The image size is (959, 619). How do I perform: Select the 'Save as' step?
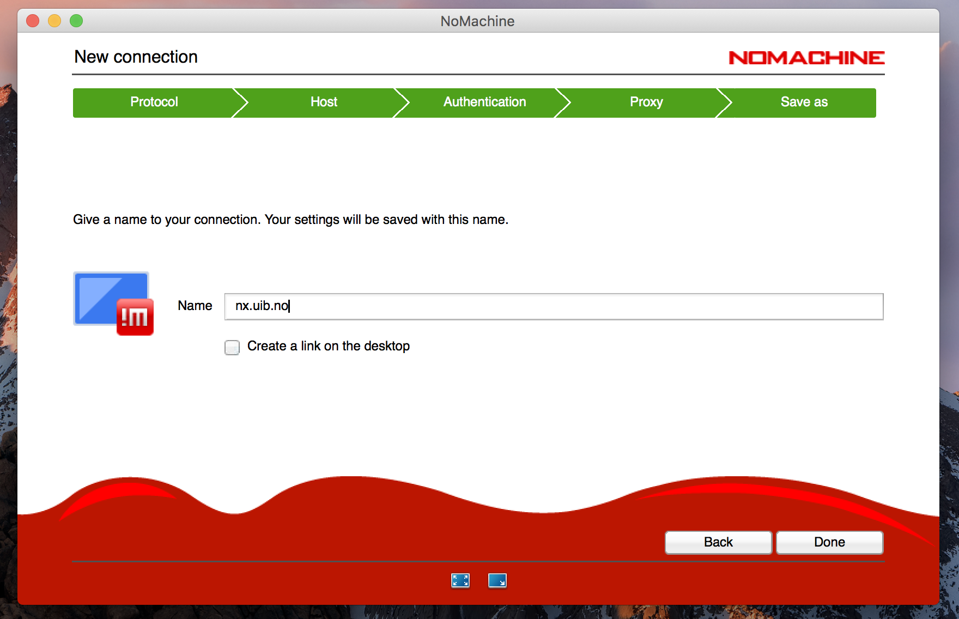point(804,102)
